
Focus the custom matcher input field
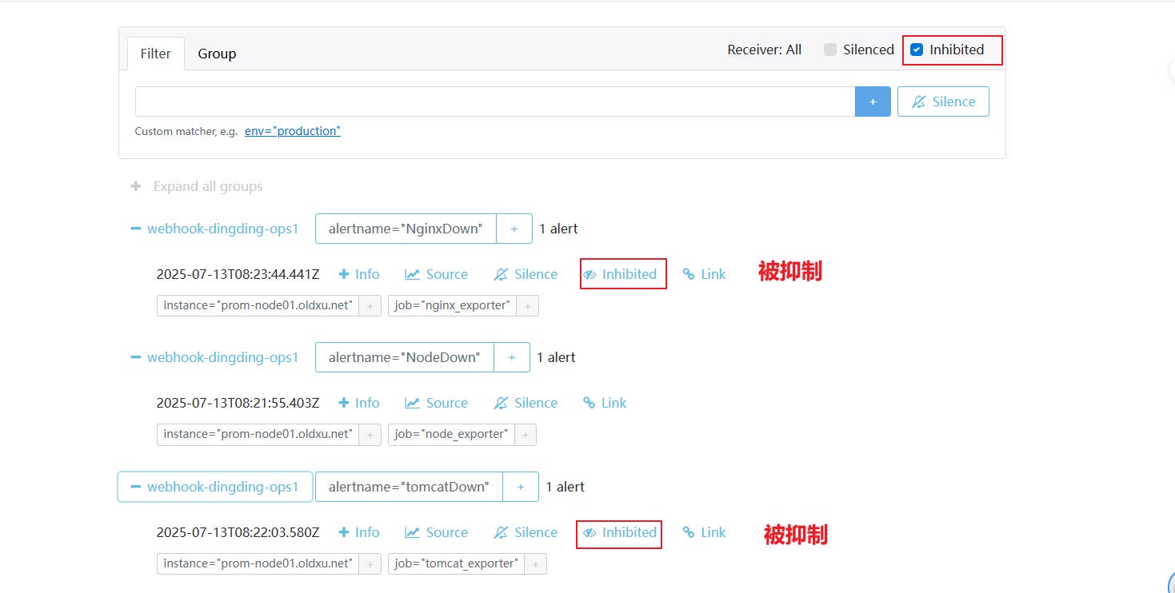coord(494,101)
